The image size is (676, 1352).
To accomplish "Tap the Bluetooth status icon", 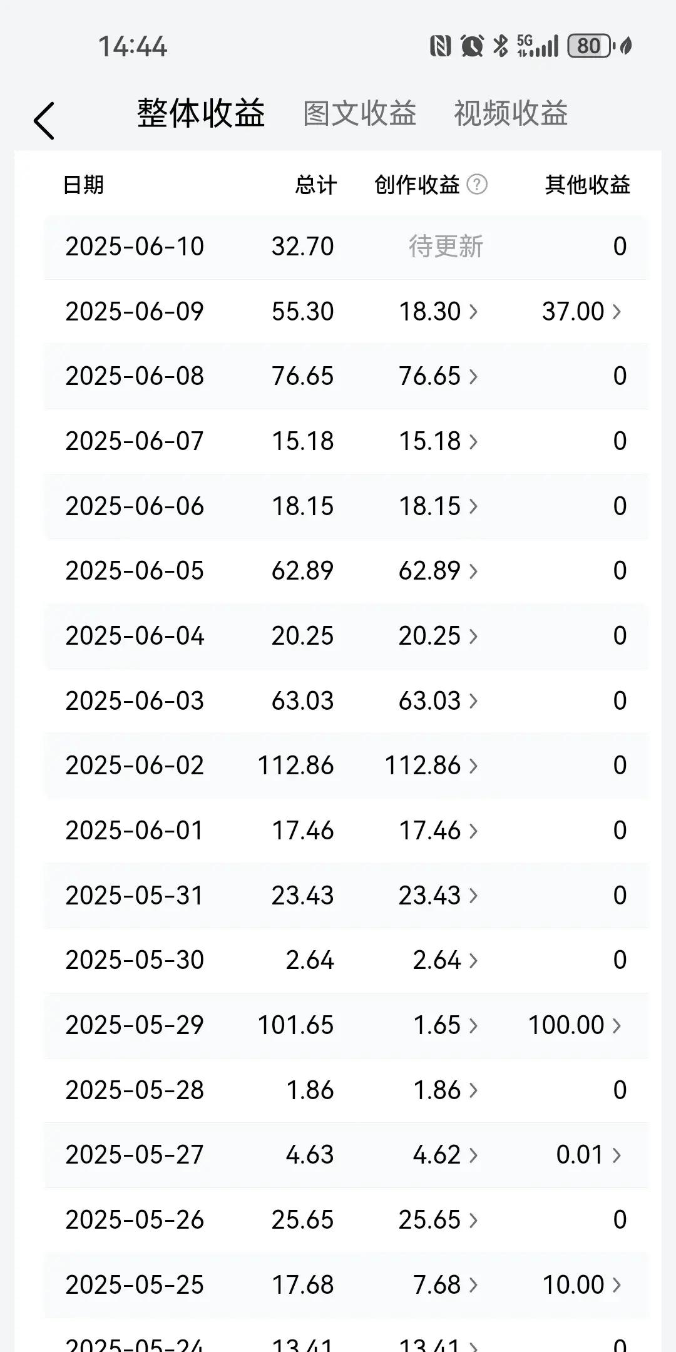I will coord(501,46).
